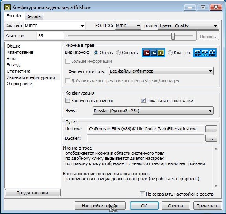Screen dimensions: 226x214
Task: Click the description scroll up arrow
Action: (x=216, y=149)
